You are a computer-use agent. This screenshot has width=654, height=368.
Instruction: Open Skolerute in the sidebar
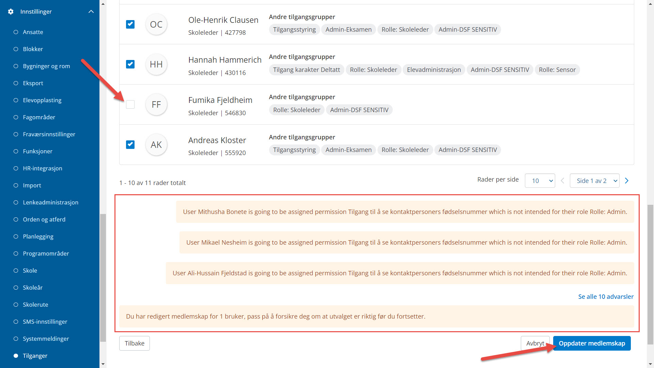pyautogui.click(x=35, y=305)
